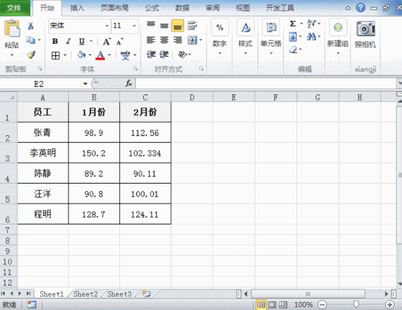Click the 样式 Styles button
The height and width of the screenshot is (310, 402).
245,36
